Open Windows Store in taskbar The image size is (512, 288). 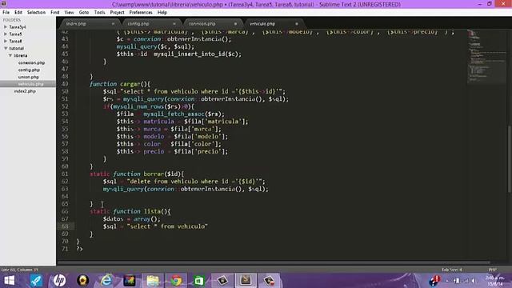(199, 281)
